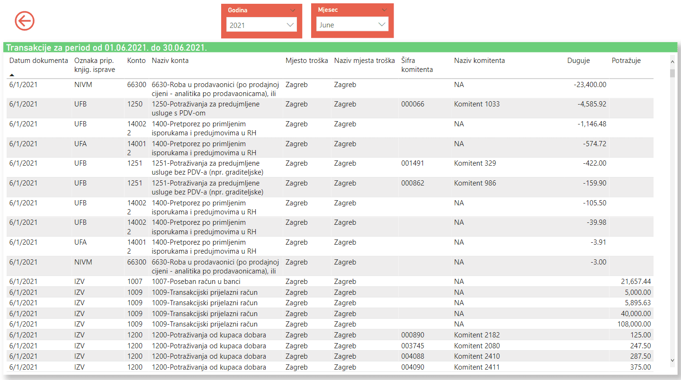Open the year dropdown showing 2021
Image resolution: width=681 pixels, height=380 pixels.
click(261, 25)
